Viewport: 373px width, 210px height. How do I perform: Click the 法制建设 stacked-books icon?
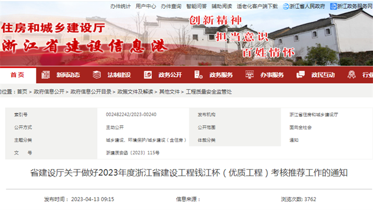click(96, 75)
